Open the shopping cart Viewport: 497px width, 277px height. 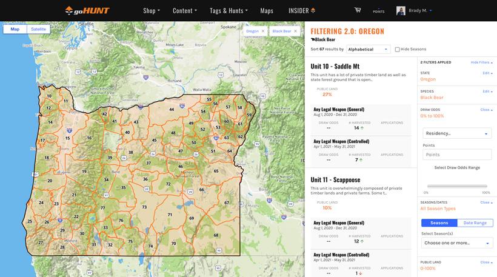point(358,10)
